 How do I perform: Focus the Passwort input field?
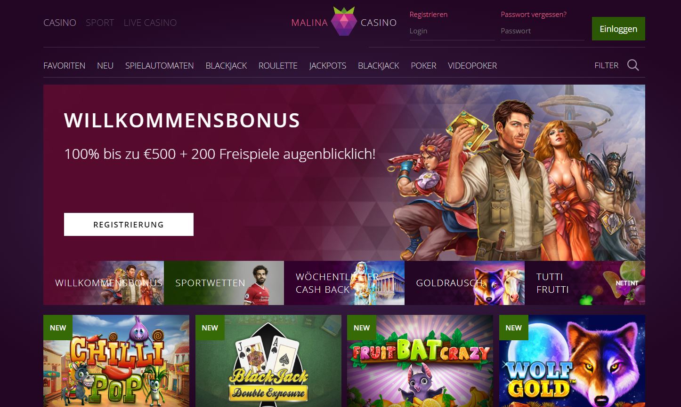(x=543, y=31)
